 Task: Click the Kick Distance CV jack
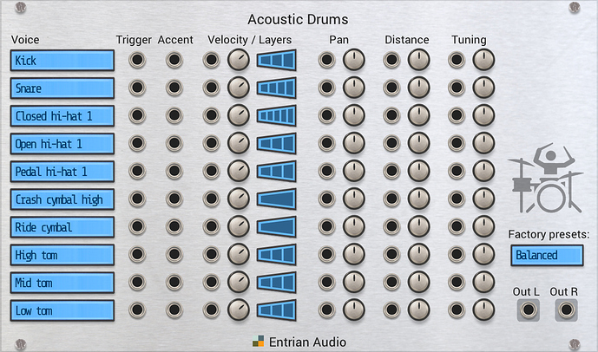[391, 60]
